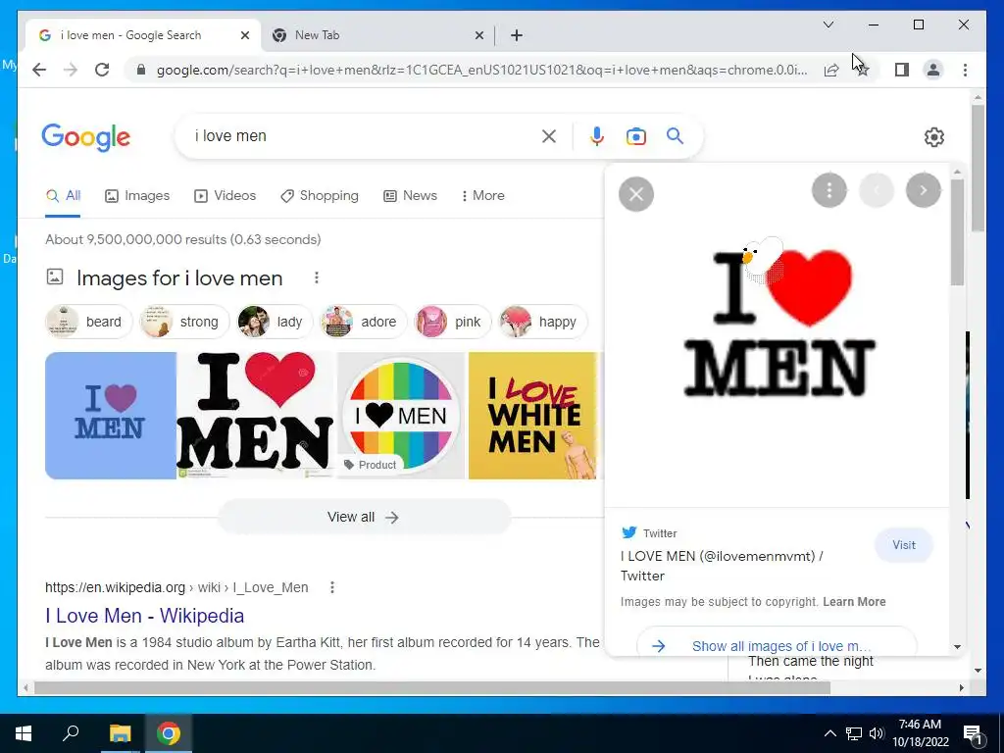This screenshot has width=1004, height=753.
Task: Open File Explorer from the taskbar
Action: coord(120,733)
